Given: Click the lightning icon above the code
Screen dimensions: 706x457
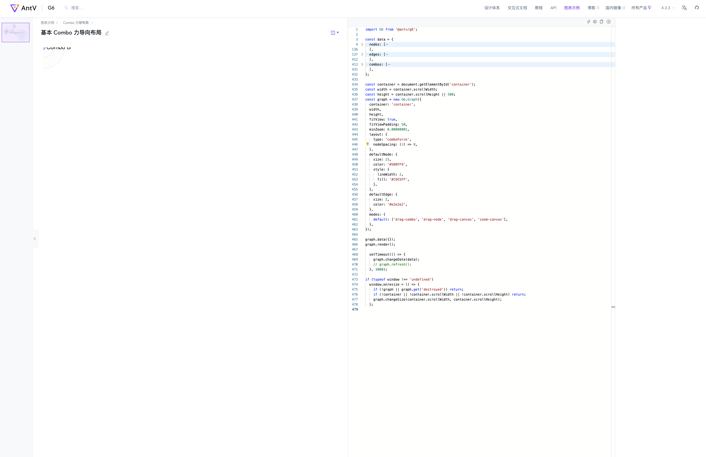Looking at the screenshot, I should (x=588, y=22).
